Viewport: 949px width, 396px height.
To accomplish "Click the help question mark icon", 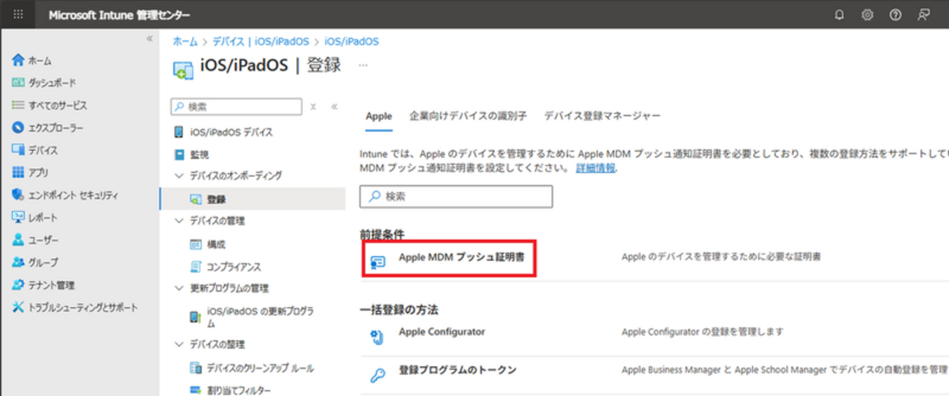I will tap(895, 15).
